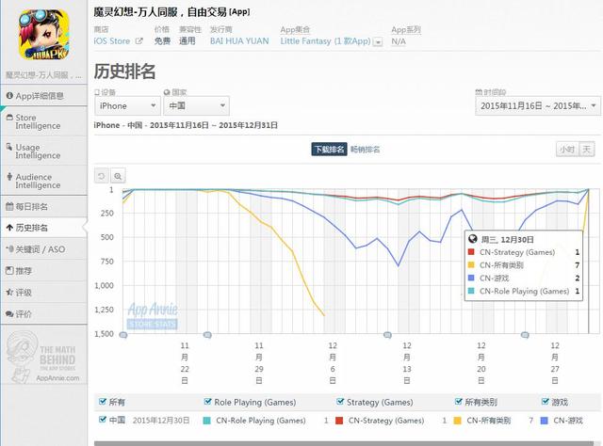603x446 pixels.
Task: Select 历史排名 in the sidebar
Action: [x=44, y=228]
